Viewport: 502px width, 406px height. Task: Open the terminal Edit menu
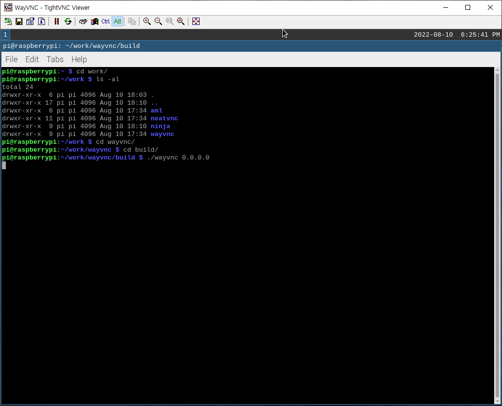click(x=32, y=60)
